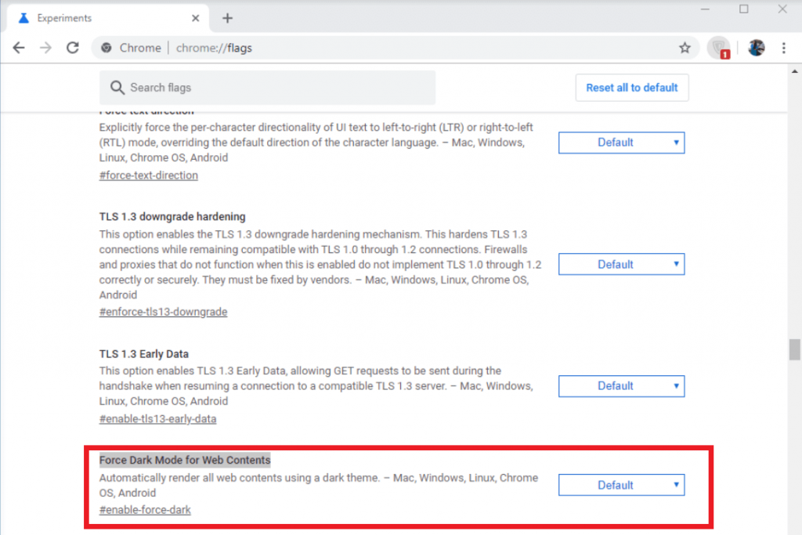Open the #enforce-tls13-downgrade link

tap(163, 312)
